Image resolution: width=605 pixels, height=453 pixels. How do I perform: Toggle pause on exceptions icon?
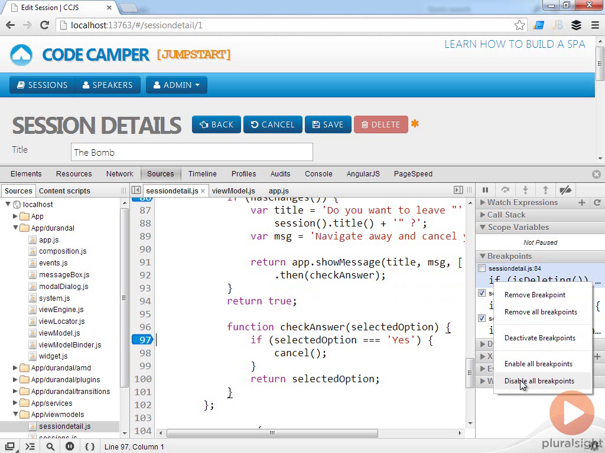(x=70, y=447)
